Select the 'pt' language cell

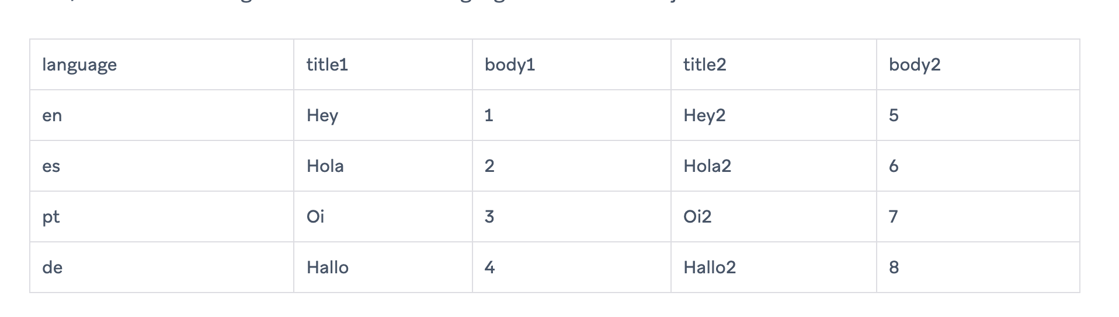(x=51, y=217)
